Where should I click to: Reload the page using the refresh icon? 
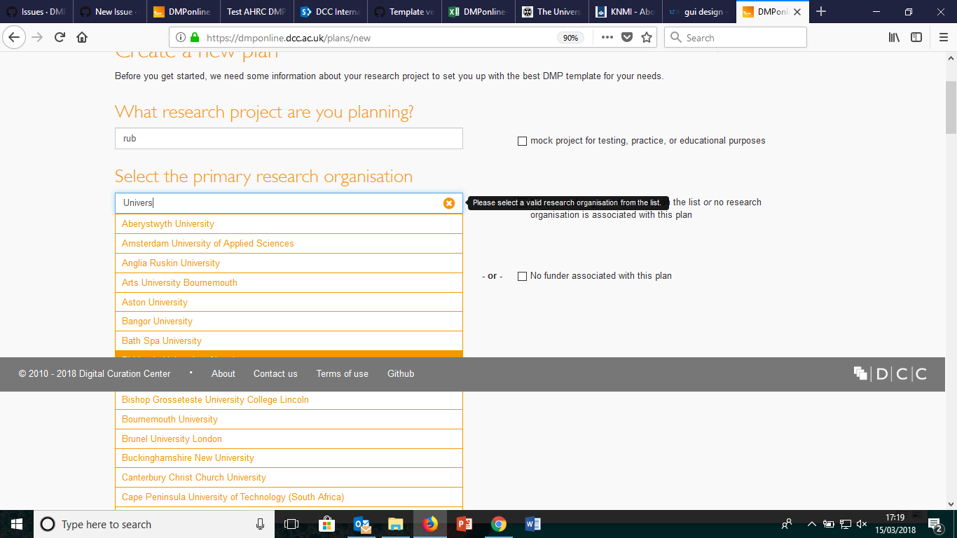[x=59, y=37]
